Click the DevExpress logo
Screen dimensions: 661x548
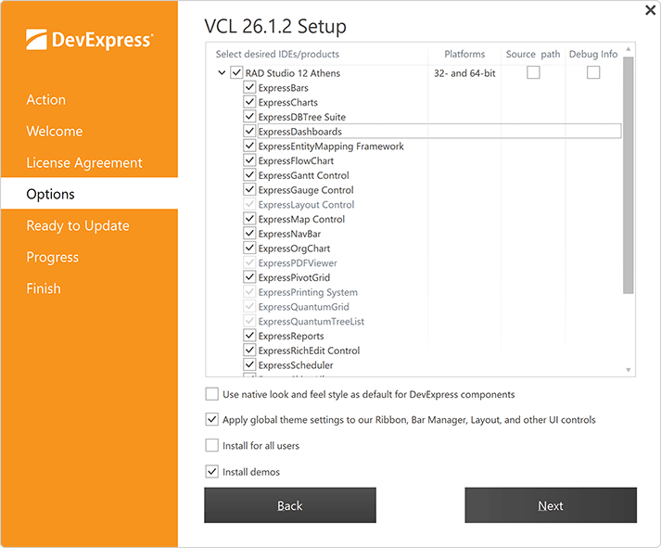[x=89, y=40]
